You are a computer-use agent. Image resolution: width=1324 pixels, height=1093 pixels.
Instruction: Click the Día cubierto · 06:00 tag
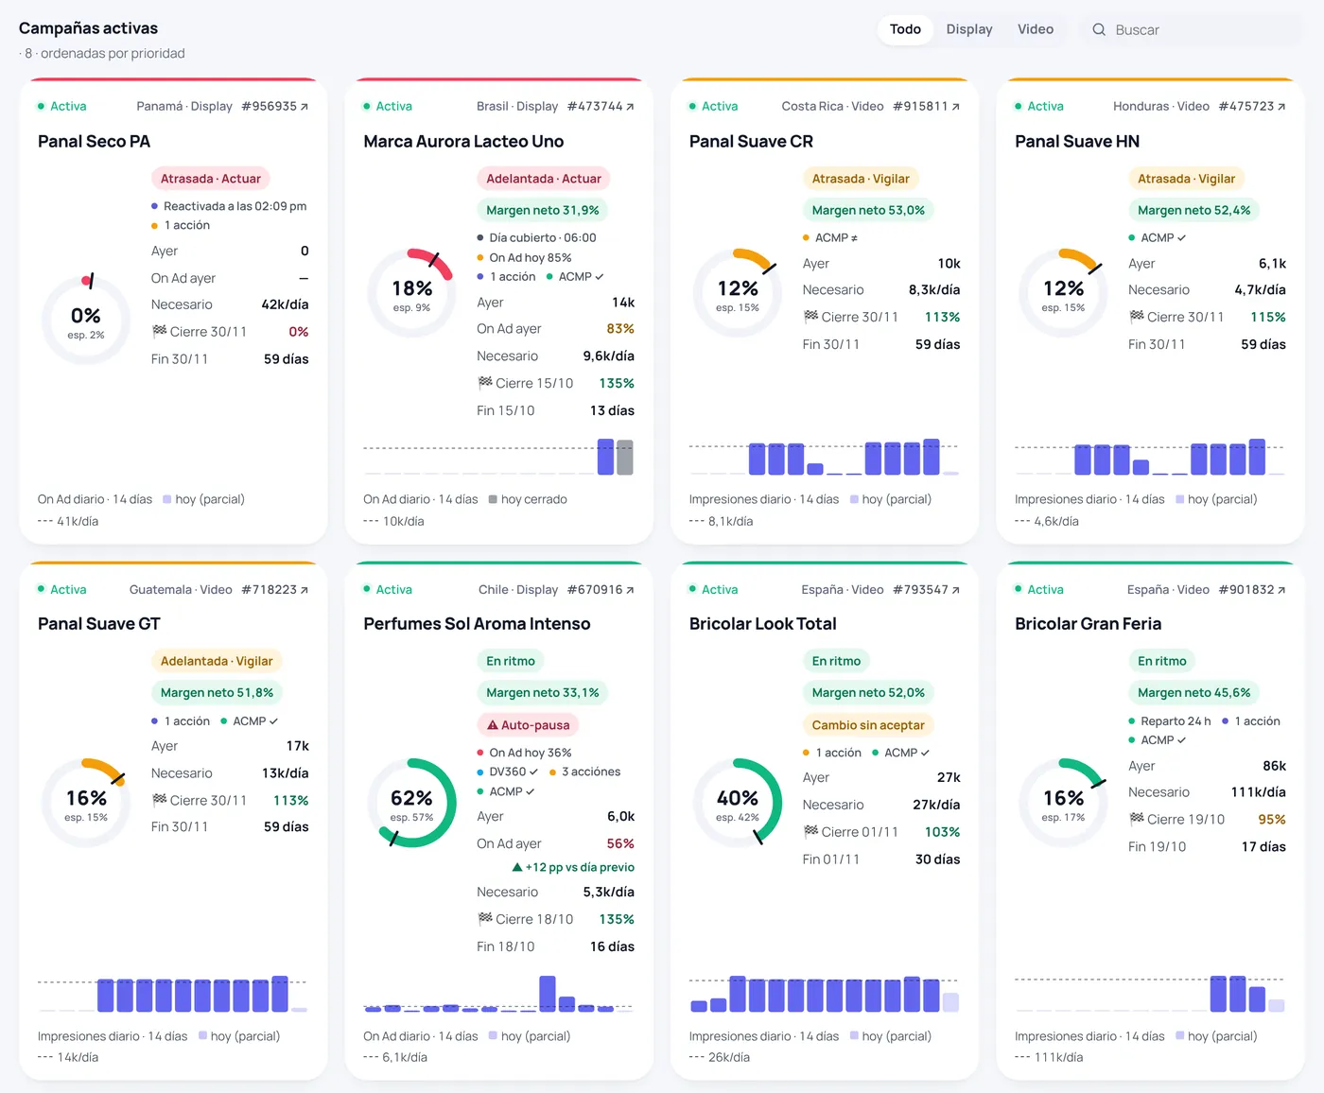(536, 238)
